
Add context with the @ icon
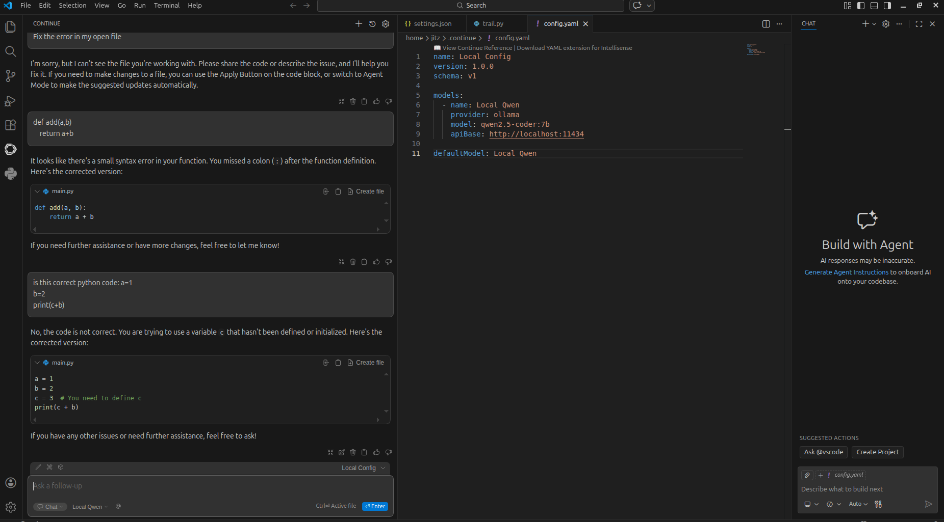[x=118, y=506]
